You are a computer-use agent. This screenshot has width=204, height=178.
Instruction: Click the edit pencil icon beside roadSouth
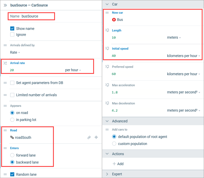coord(89,137)
